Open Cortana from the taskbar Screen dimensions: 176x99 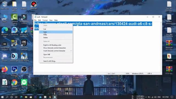click(12, 97)
